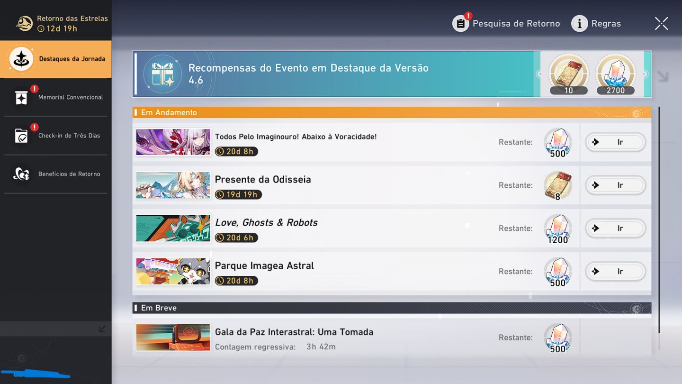This screenshot has height=384, width=682.
Task: Open Check-in de Três Dias tab
Action: (56, 136)
